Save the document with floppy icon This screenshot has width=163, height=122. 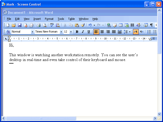20,25
